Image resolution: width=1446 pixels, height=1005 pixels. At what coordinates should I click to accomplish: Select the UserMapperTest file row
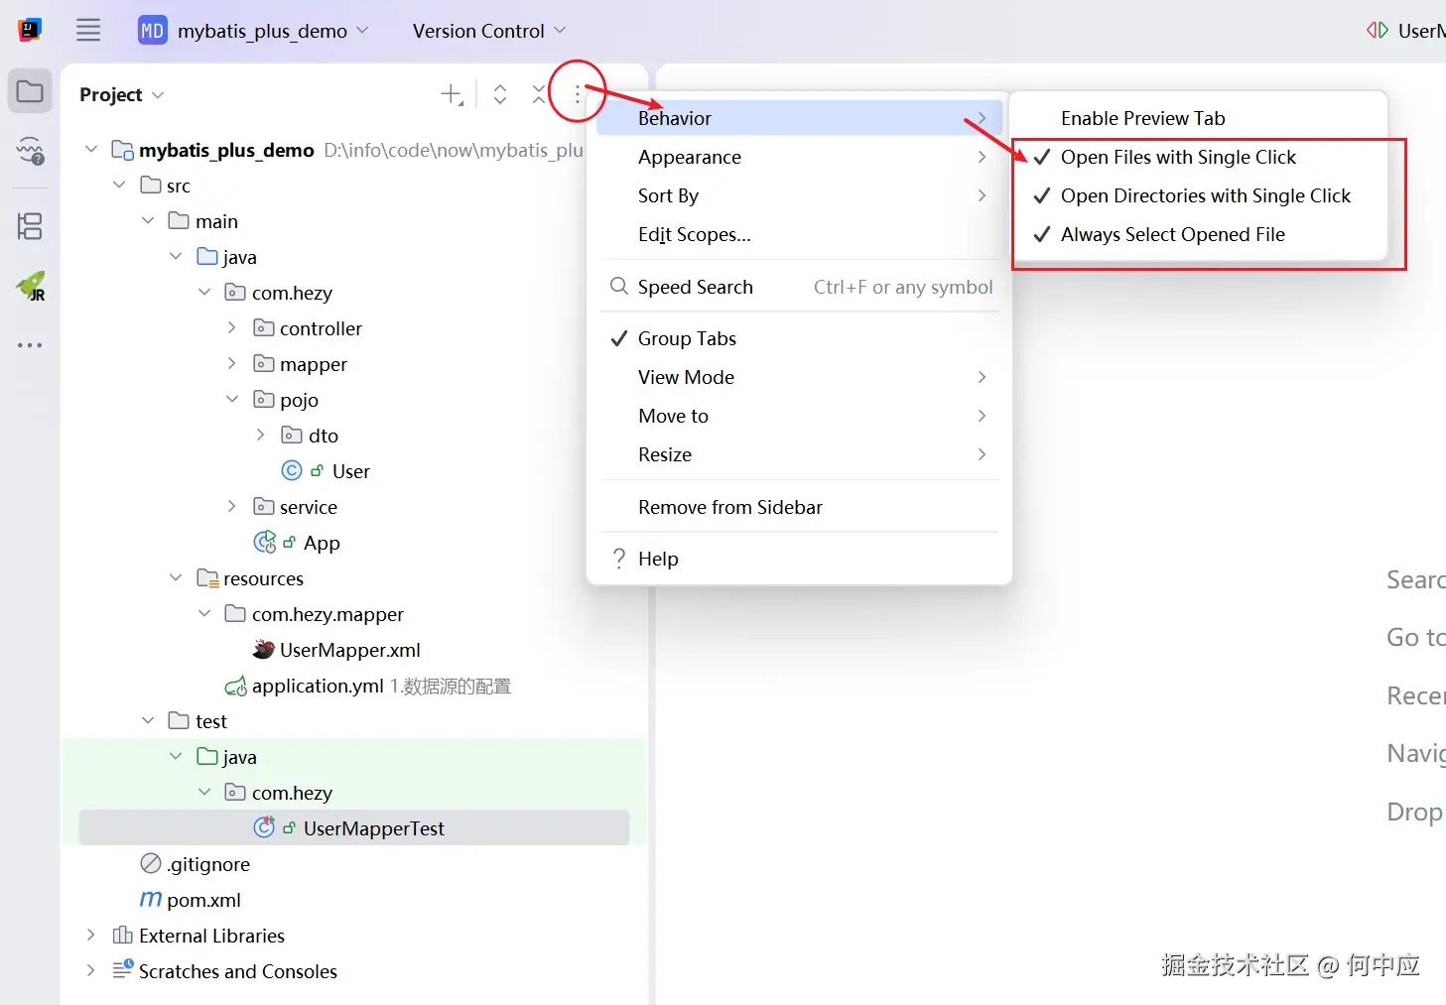354,827
